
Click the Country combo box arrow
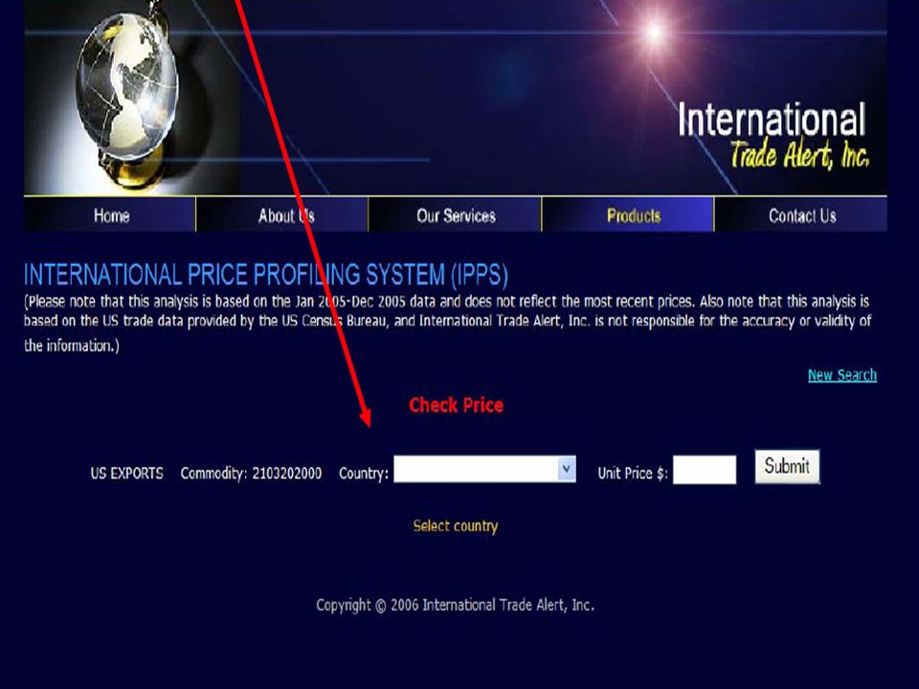(566, 469)
